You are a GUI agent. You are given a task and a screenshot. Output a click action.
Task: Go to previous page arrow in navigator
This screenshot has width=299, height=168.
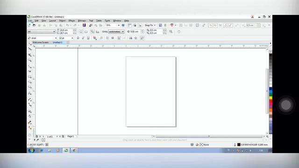point(43,136)
